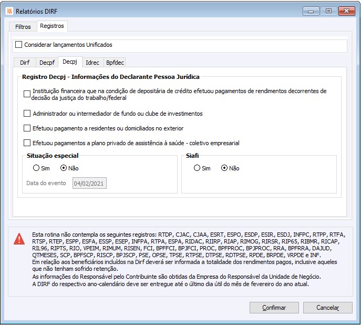Click the 'Data do evento' label
361x325 pixels.
pyautogui.click(x=46, y=183)
